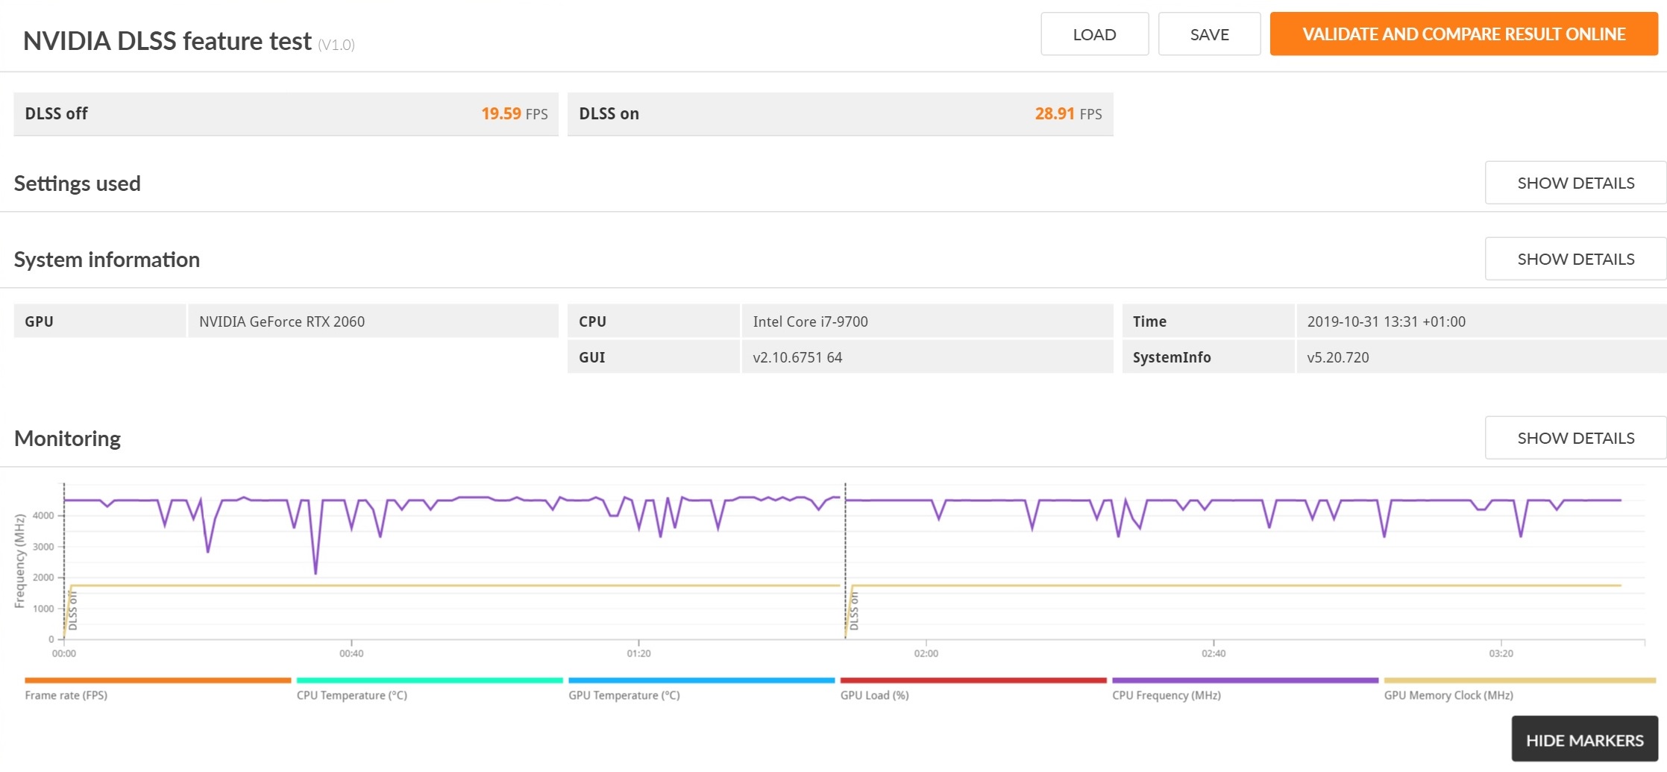Select Time value 2019-10-31 13:31
The height and width of the screenshot is (772, 1667).
click(1386, 321)
